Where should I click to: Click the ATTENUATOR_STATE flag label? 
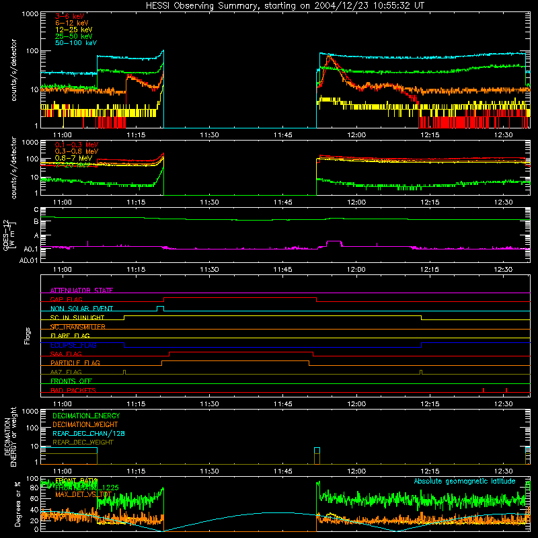click(x=81, y=291)
